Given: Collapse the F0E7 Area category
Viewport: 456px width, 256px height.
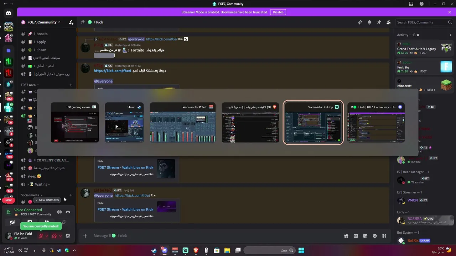Looking at the screenshot, I should (x=29, y=85).
